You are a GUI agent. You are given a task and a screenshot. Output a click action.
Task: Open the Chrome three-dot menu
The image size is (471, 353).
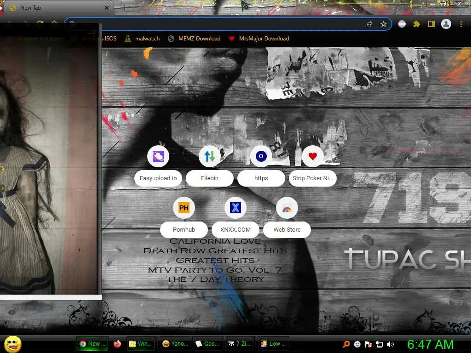[461, 24]
